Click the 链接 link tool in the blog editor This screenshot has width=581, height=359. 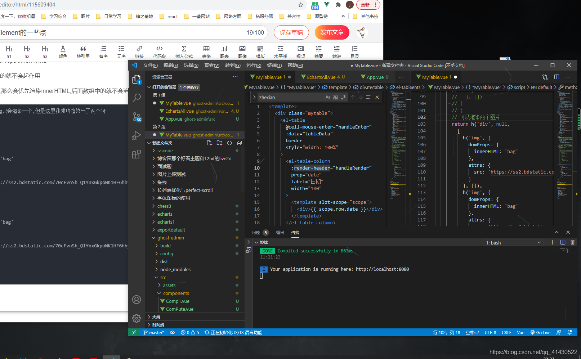(x=139, y=52)
